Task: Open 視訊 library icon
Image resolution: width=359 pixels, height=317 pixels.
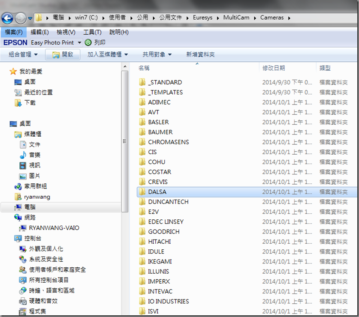Action: pyautogui.click(x=23, y=165)
